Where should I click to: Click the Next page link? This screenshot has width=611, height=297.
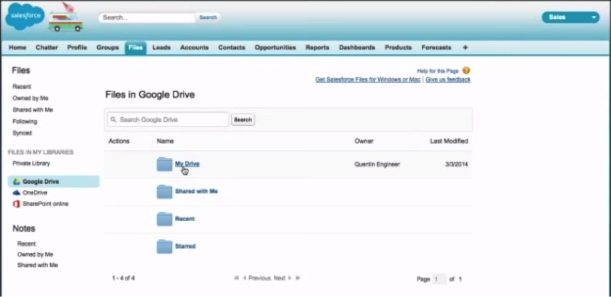(283, 278)
